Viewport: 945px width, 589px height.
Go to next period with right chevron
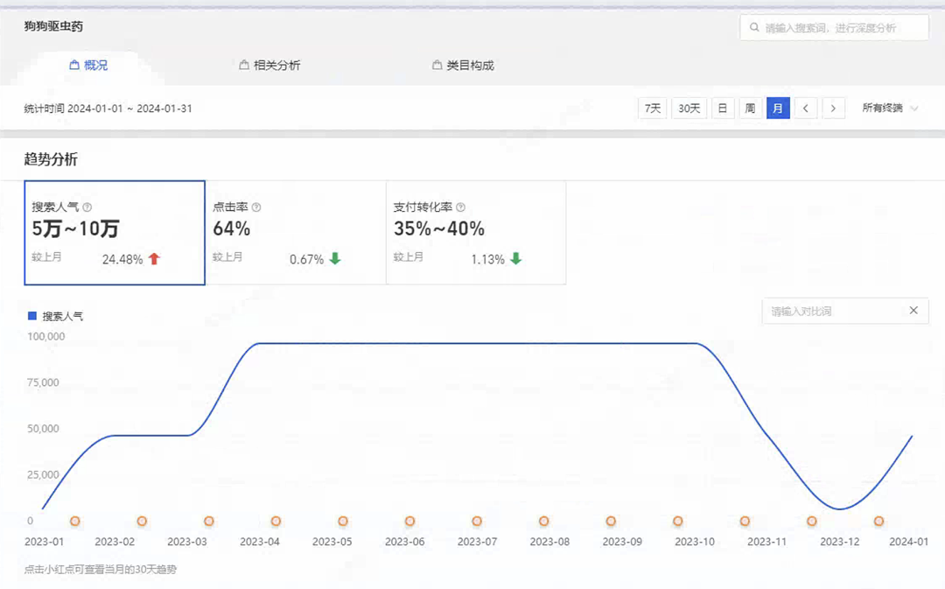tap(834, 109)
